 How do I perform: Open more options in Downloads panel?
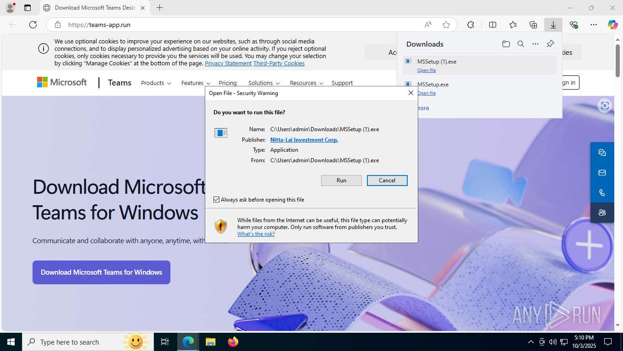coord(536,44)
